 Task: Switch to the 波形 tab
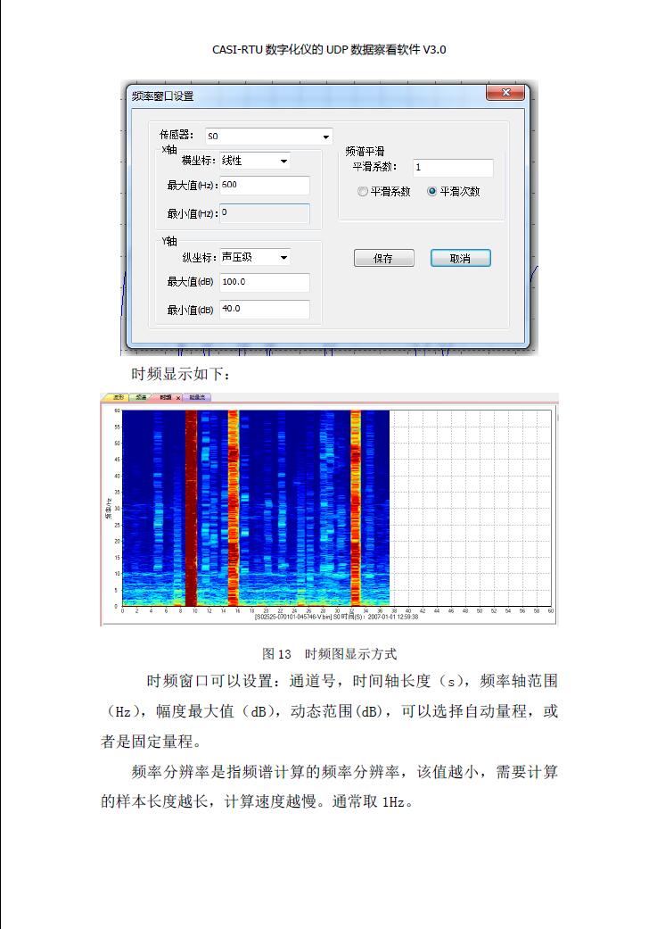pyautogui.click(x=118, y=397)
